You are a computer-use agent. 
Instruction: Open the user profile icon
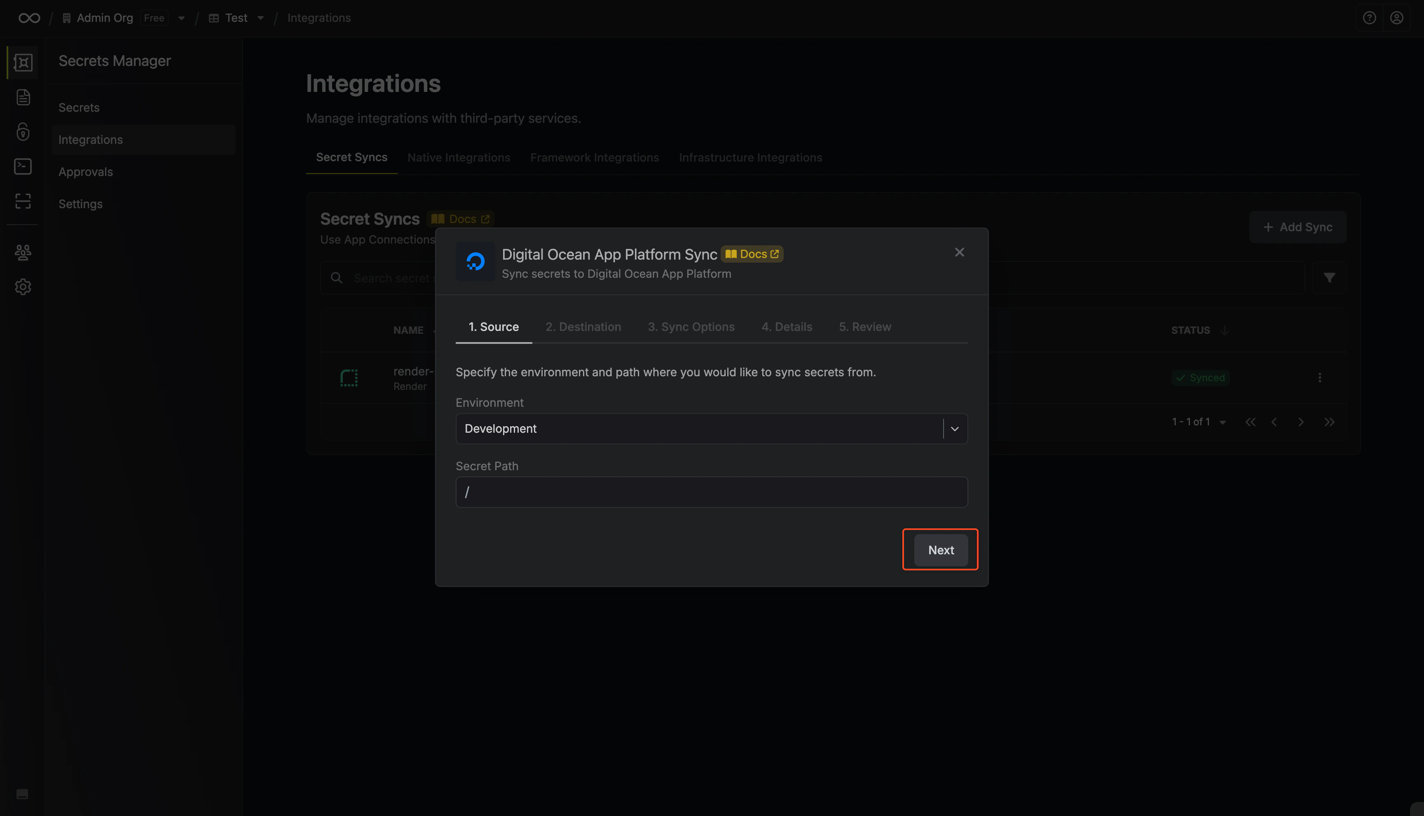(x=1396, y=18)
